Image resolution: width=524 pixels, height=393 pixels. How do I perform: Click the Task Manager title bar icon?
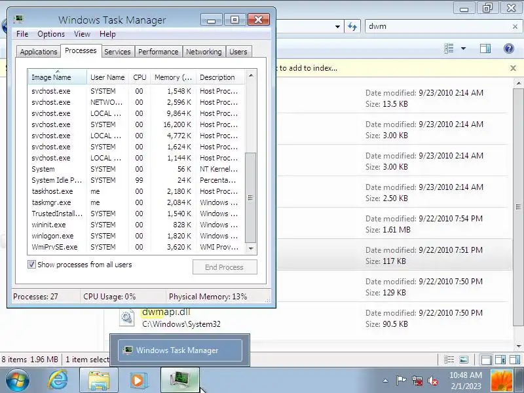[18, 20]
